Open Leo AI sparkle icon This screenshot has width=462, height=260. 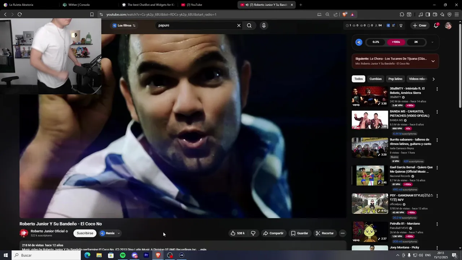[x=442, y=14]
